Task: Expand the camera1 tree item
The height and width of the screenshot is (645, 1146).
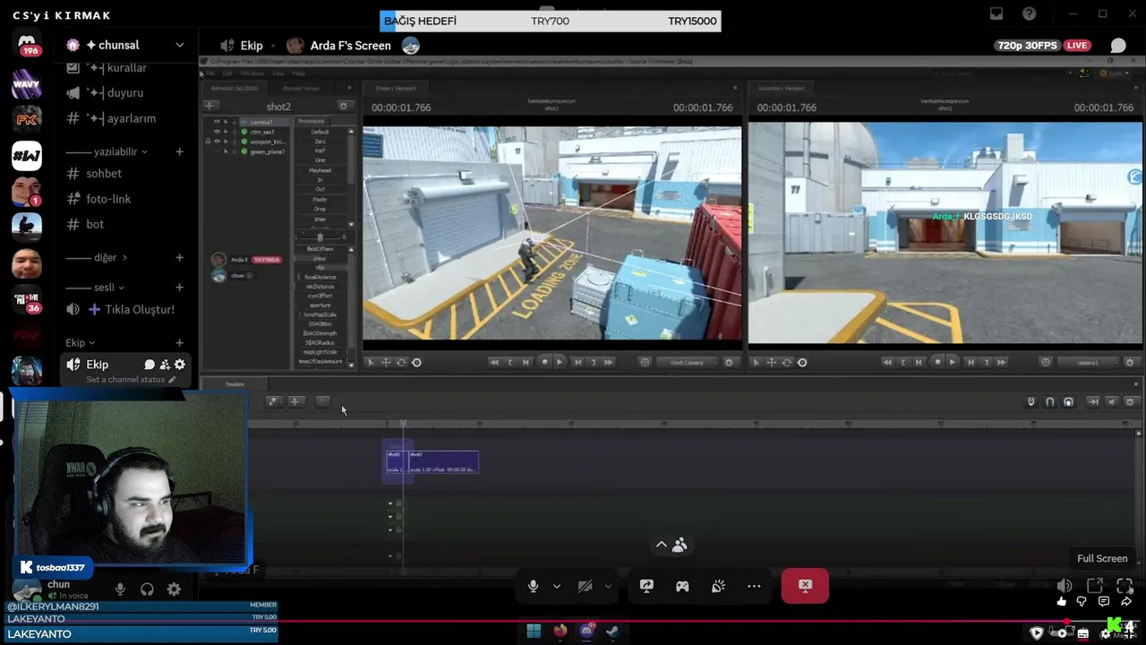Action: 235,122
